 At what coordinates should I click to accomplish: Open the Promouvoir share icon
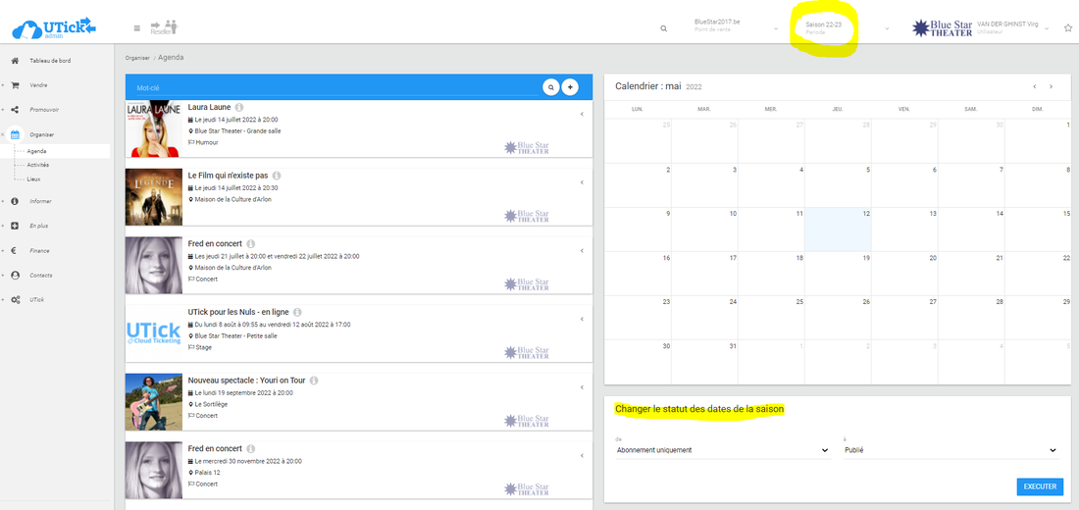[x=15, y=109]
